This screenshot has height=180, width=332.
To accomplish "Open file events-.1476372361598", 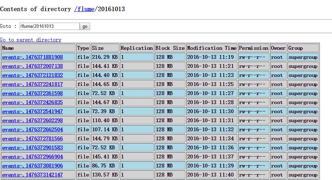I will click(32, 93).
